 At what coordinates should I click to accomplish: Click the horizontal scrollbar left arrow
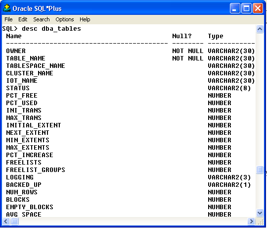[x=6, y=222]
